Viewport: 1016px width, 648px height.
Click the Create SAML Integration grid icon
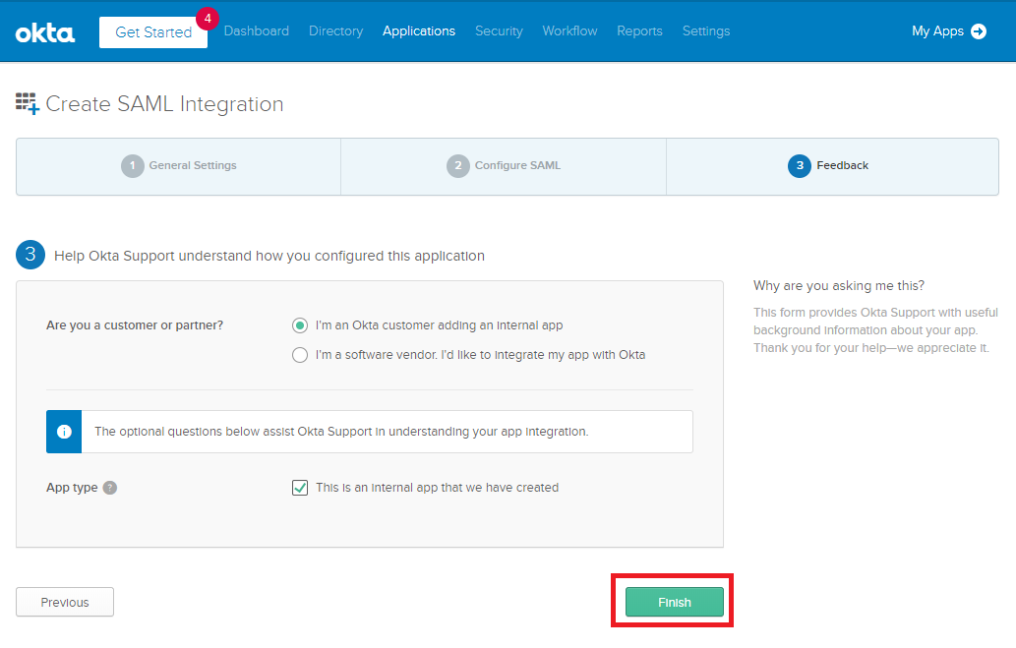28,103
